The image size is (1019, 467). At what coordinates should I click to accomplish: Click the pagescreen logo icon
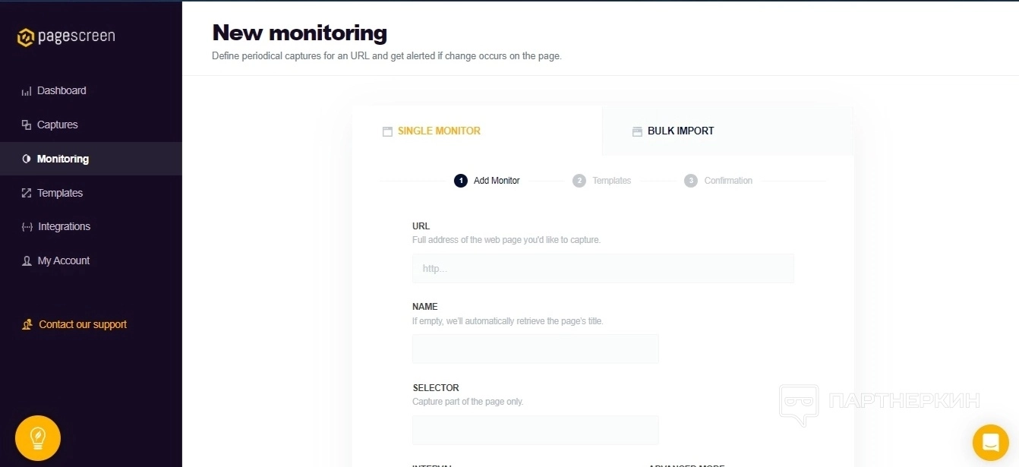[26, 37]
